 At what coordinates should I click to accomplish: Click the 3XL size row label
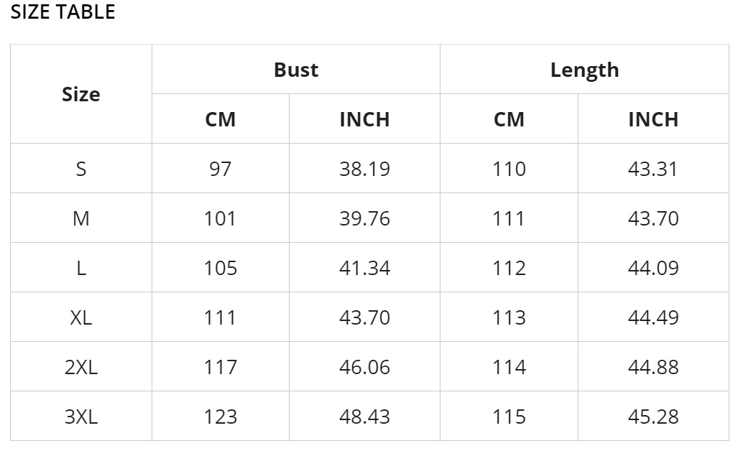pos(81,417)
